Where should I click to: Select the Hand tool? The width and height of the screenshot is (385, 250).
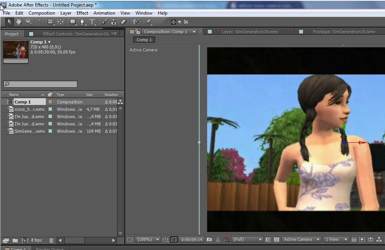[18, 22]
